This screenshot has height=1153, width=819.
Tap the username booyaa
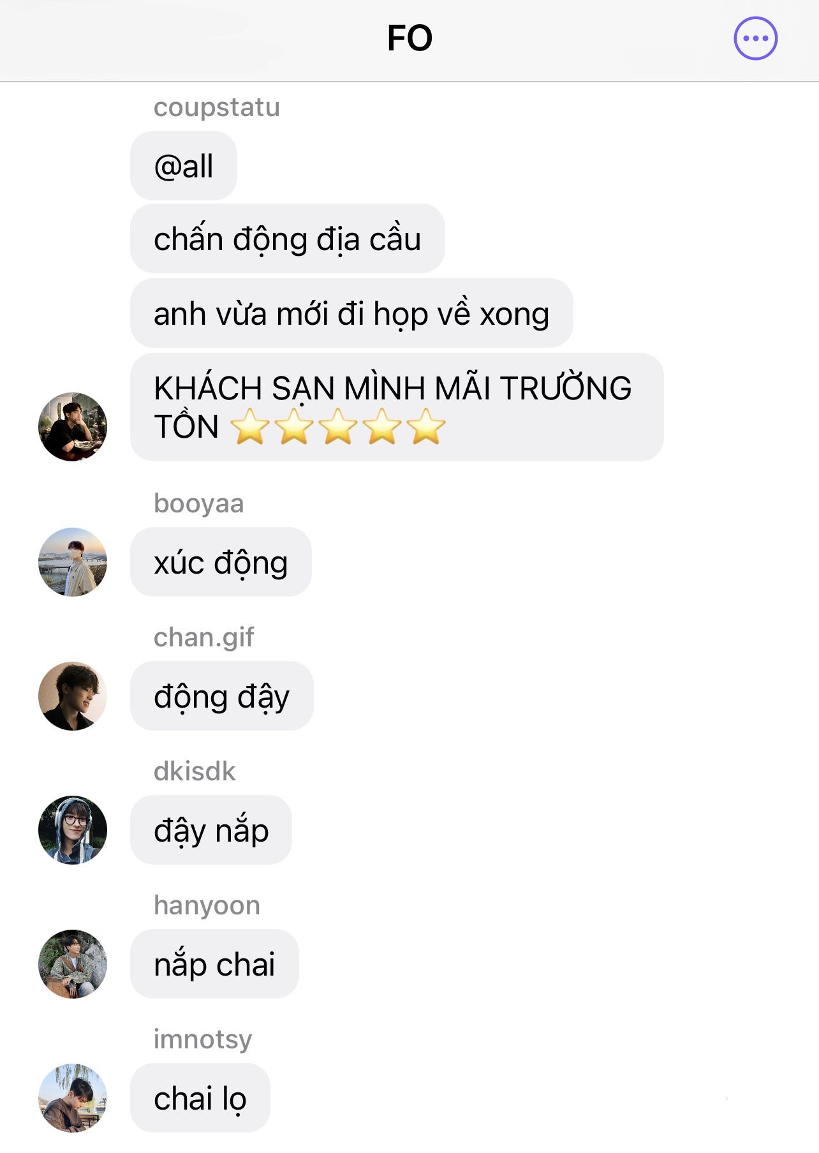point(199,503)
